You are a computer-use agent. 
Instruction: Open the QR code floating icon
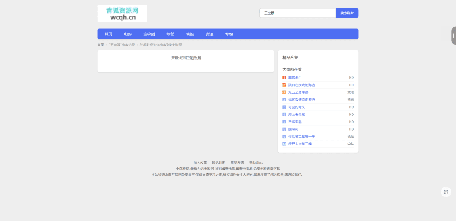pyautogui.click(x=446, y=192)
